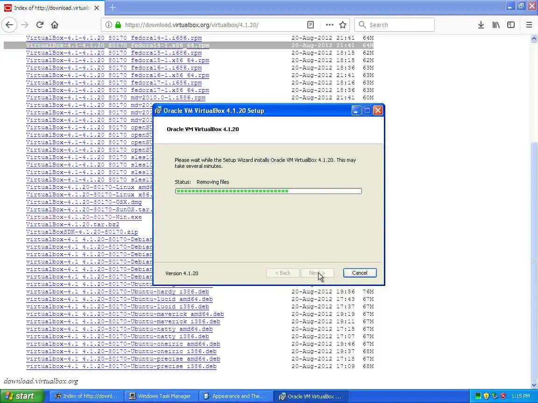The image size is (538, 403).
Task: Click the yellow shield tray icon
Action: (486, 396)
